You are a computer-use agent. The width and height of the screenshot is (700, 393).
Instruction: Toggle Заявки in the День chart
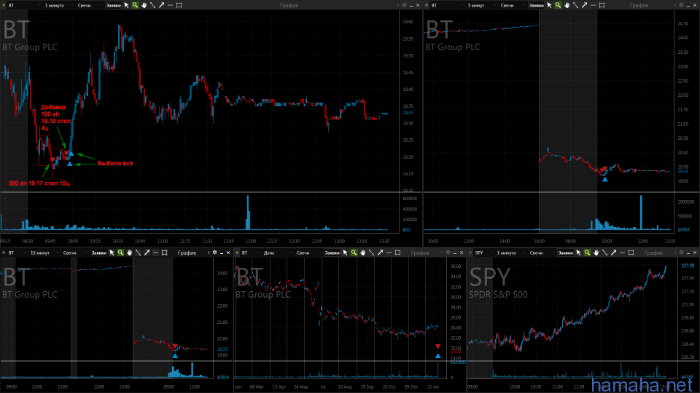click(332, 253)
